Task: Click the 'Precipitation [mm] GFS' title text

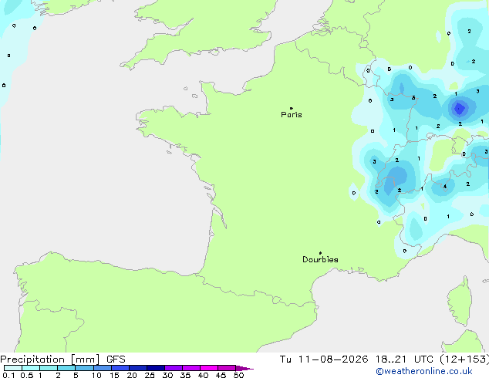Action: click(62, 359)
